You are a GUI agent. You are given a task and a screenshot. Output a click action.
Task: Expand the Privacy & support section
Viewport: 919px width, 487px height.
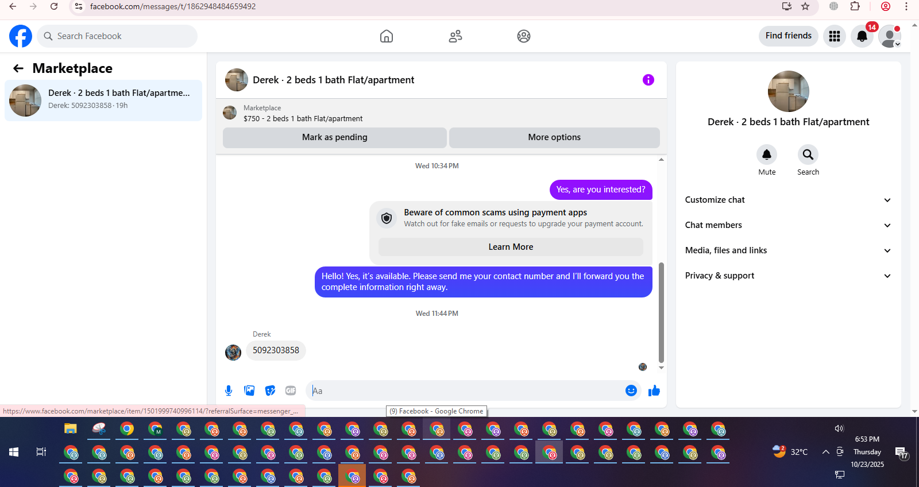(788, 276)
